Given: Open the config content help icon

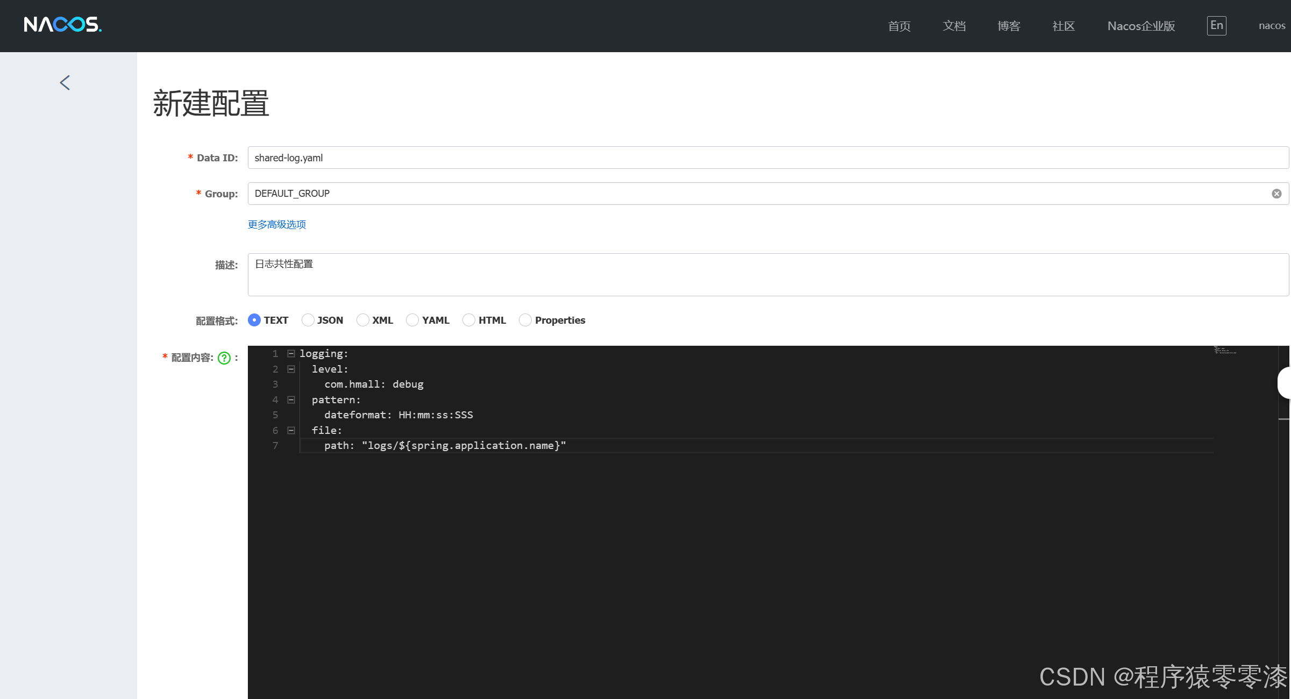Looking at the screenshot, I should 224,358.
